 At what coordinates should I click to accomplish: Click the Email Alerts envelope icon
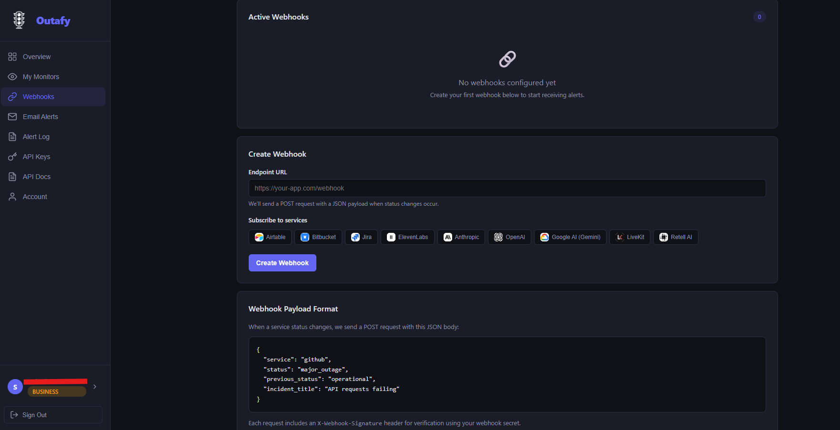pos(12,117)
